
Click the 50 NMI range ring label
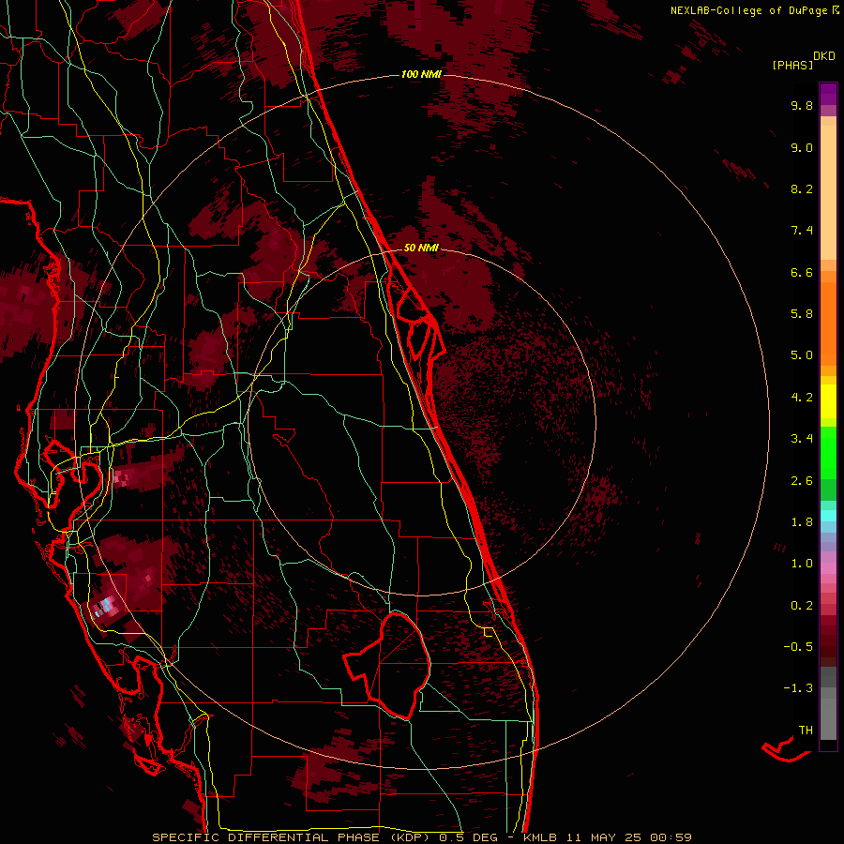[x=421, y=248]
